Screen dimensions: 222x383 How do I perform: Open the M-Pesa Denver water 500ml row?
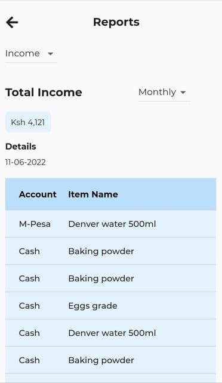[110, 224]
